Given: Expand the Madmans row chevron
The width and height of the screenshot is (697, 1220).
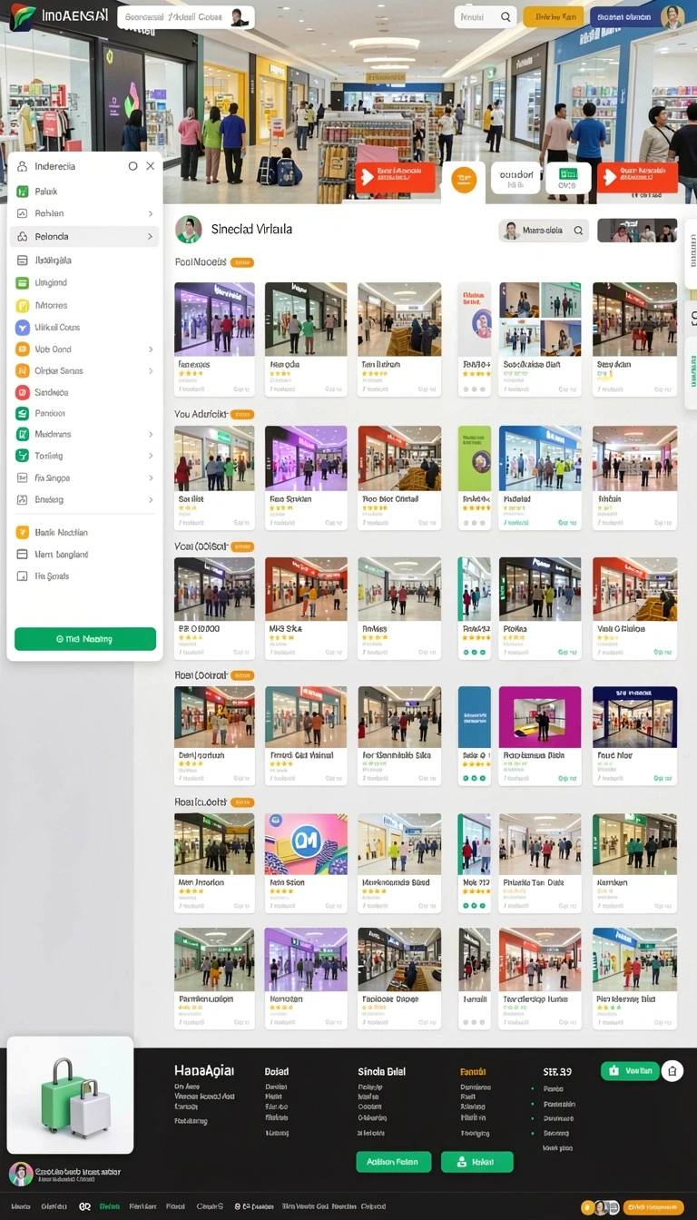Looking at the screenshot, I should coord(151,434).
